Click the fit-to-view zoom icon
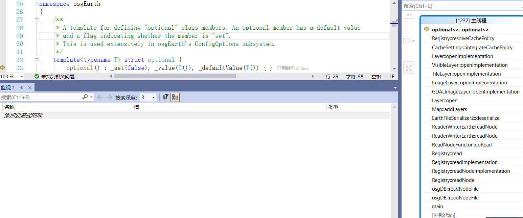 pyautogui.click(x=409, y=69)
